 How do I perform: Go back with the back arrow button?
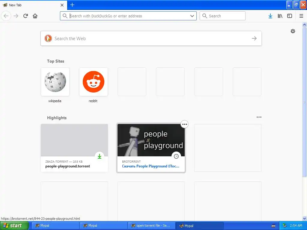[6, 16]
